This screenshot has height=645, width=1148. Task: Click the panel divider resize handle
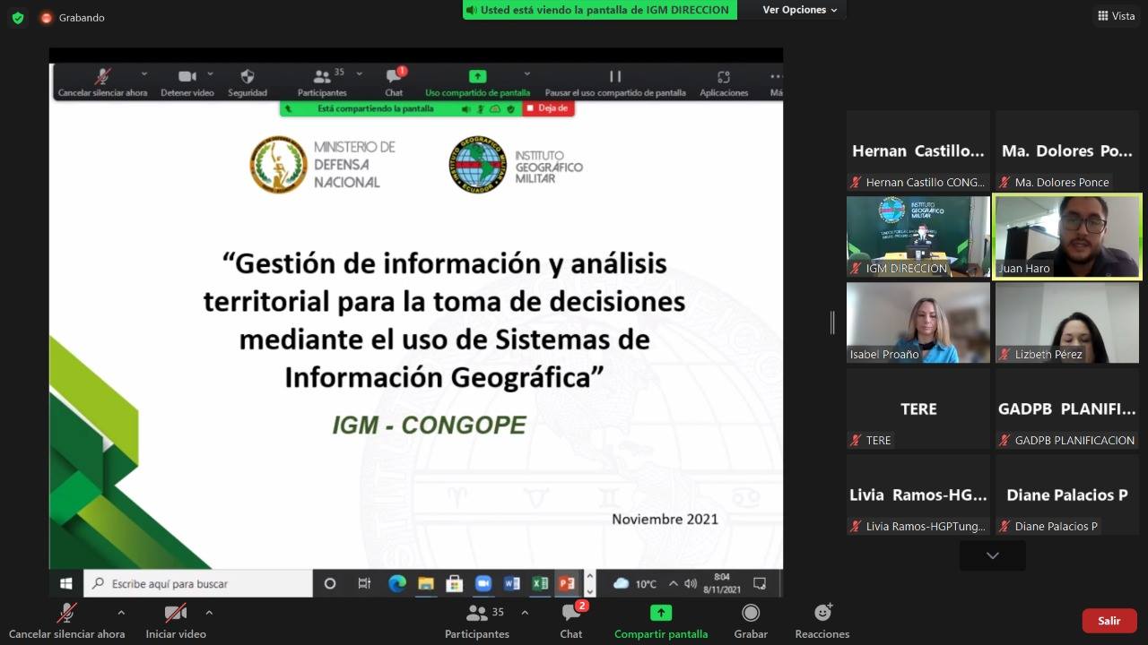pyautogui.click(x=832, y=322)
